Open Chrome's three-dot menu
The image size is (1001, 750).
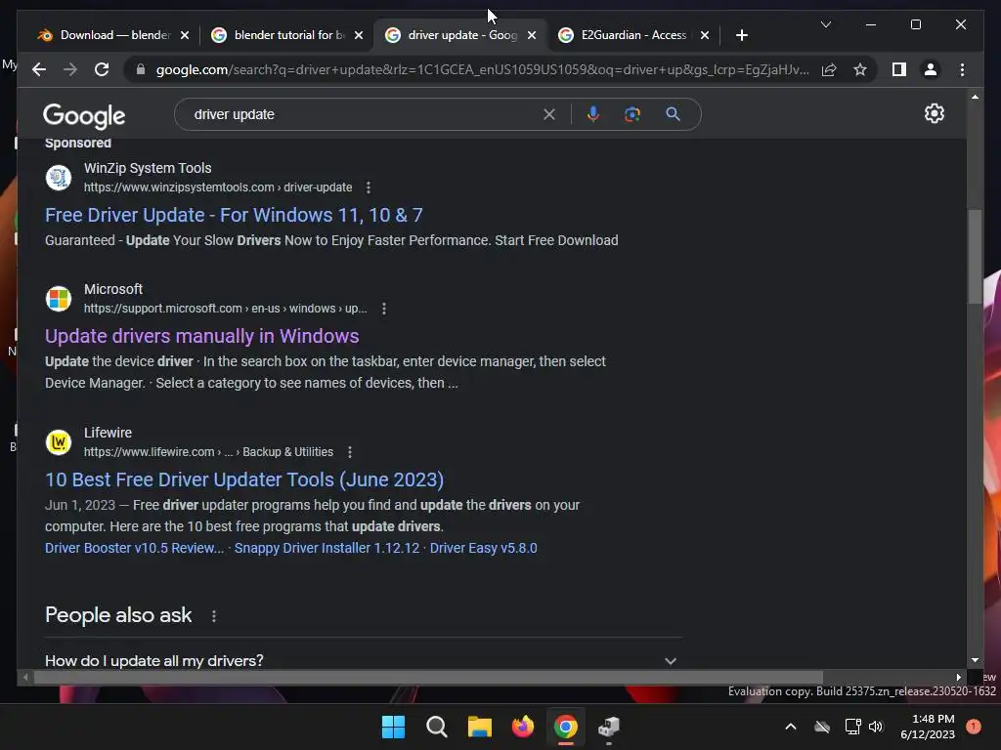click(962, 69)
